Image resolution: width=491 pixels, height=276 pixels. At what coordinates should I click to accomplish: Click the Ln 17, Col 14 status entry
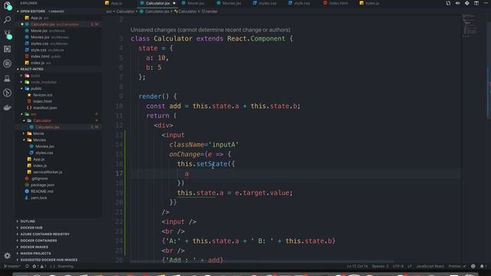[357, 266]
